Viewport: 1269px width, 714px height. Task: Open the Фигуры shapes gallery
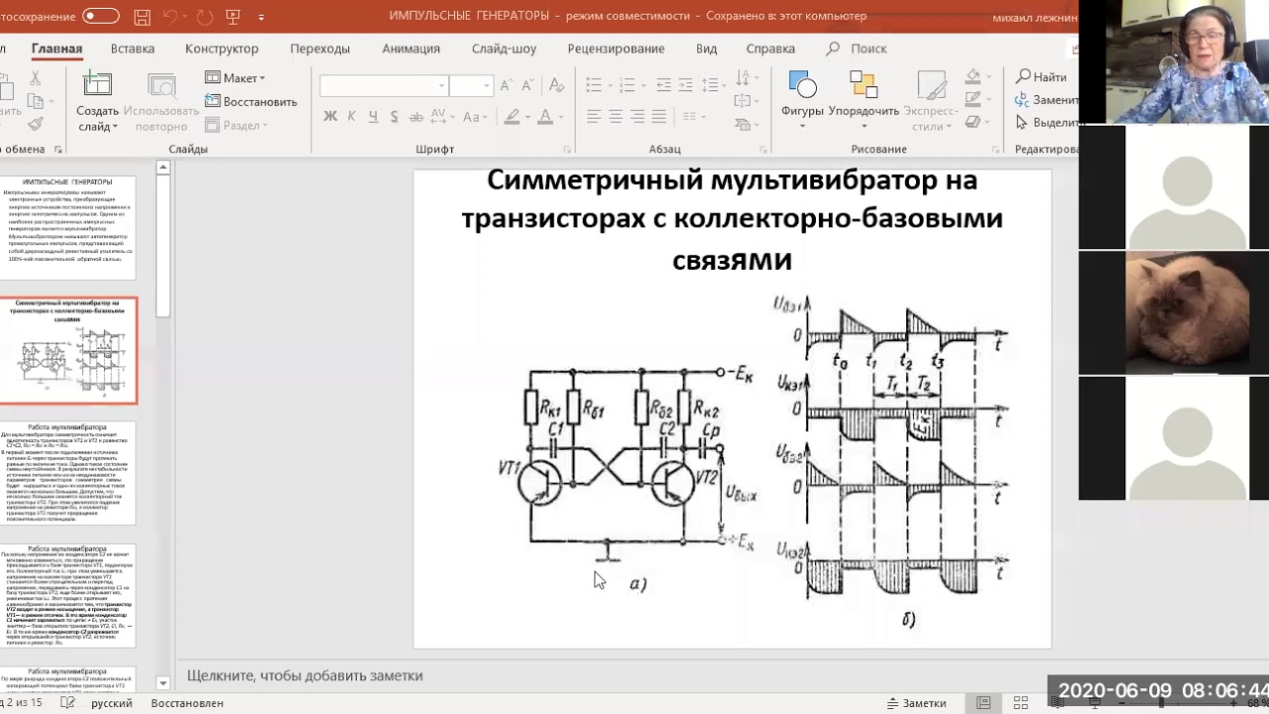pos(802,99)
